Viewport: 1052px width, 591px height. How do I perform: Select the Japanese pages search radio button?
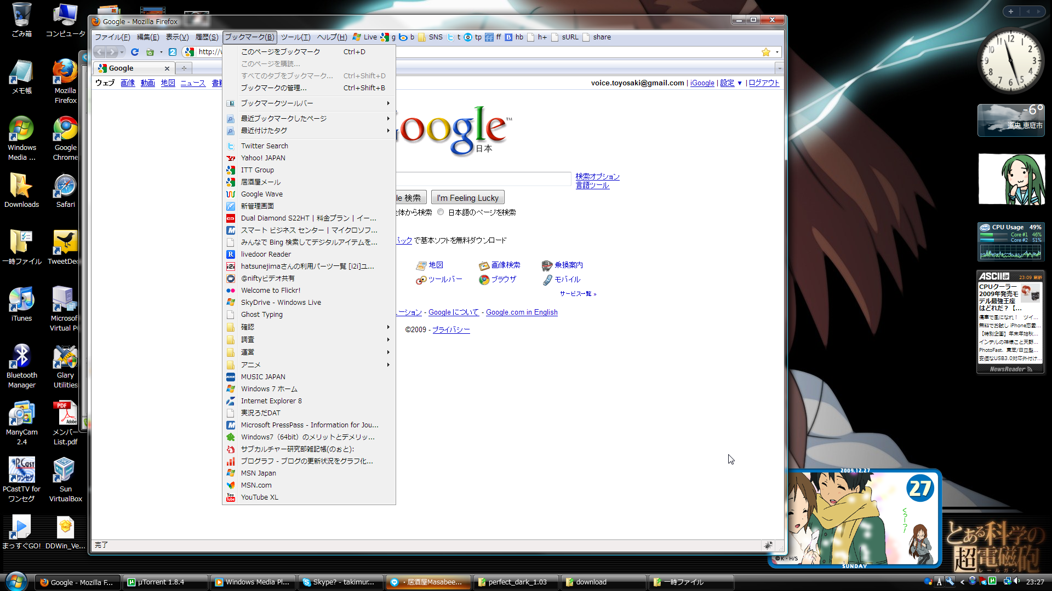(441, 212)
